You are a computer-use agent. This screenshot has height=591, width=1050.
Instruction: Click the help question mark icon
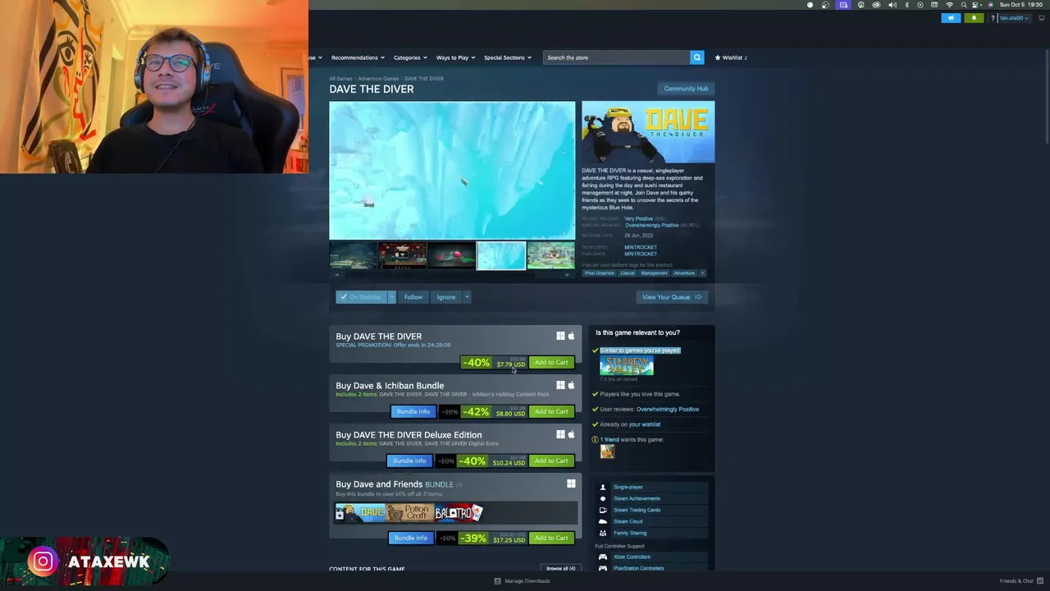993,18
